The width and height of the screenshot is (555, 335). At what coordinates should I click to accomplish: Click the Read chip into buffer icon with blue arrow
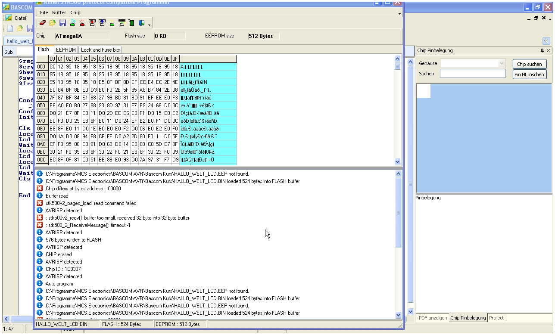[102, 23]
